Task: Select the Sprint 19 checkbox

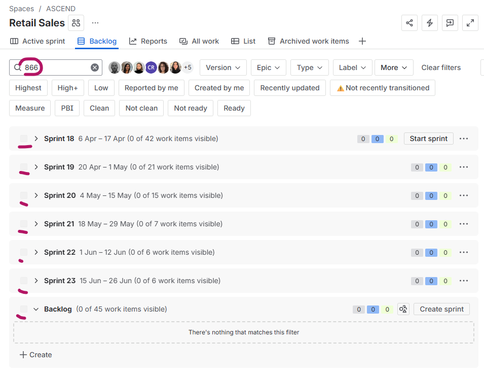Action: coord(24,167)
